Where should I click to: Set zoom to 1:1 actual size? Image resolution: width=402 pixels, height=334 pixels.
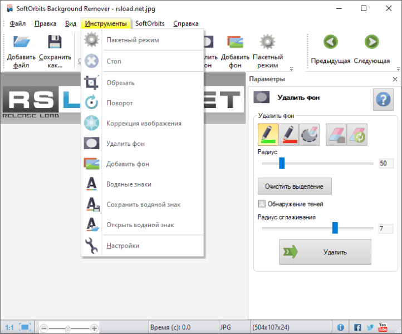[9, 327]
